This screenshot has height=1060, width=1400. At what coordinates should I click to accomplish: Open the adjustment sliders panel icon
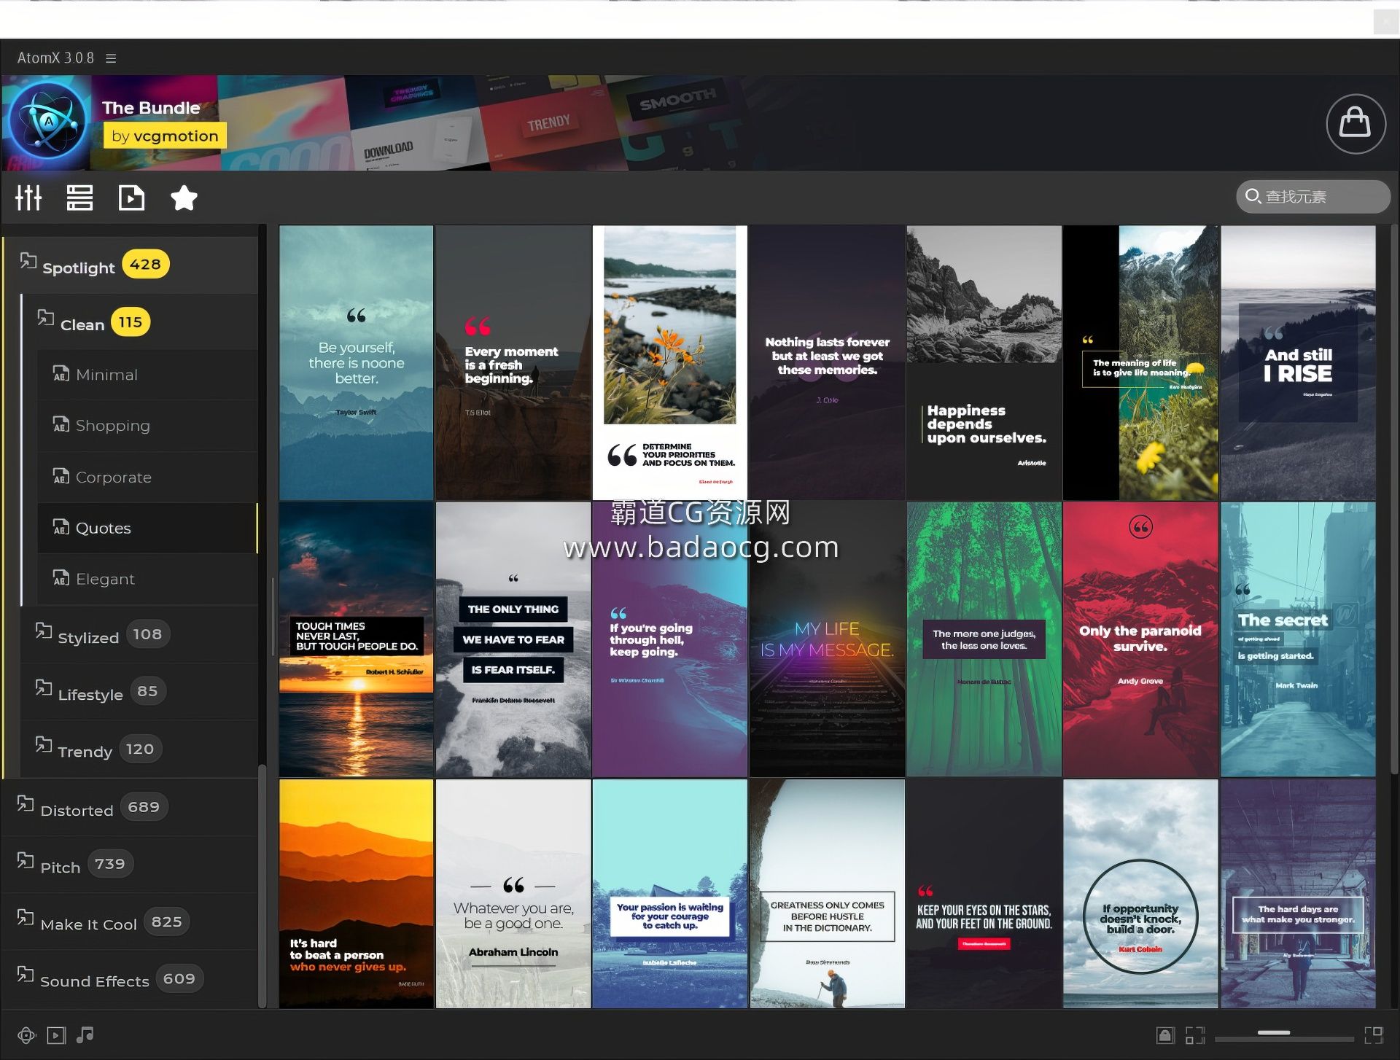click(29, 198)
